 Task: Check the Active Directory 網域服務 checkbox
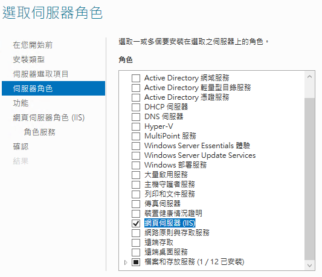pyautogui.click(x=136, y=79)
